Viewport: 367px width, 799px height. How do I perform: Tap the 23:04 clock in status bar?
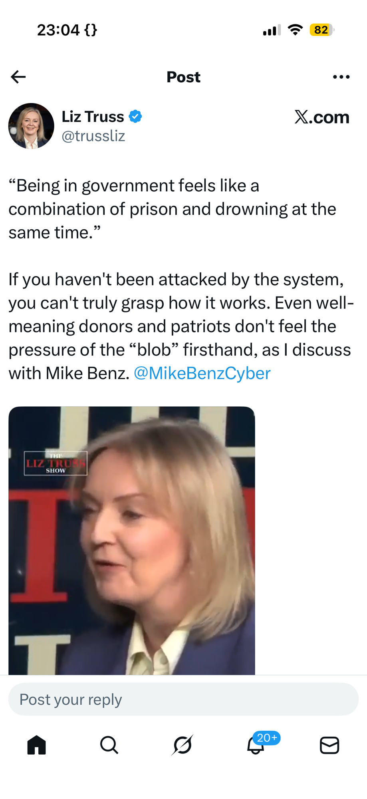coord(58,30)
